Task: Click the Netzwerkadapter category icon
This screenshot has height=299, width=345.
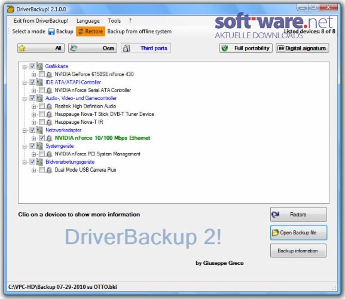Action: 39,130
